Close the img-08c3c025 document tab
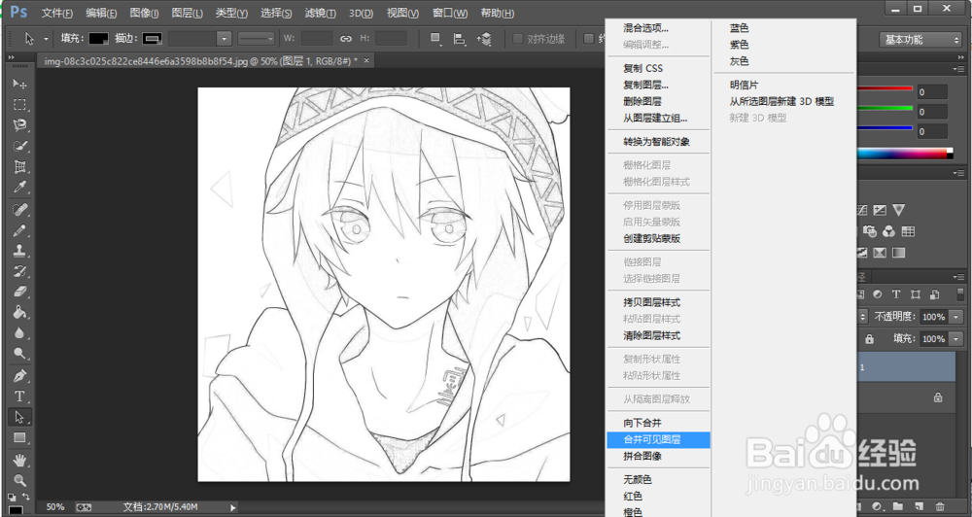Viewport: 972px width, 517px height. [366, 61]
